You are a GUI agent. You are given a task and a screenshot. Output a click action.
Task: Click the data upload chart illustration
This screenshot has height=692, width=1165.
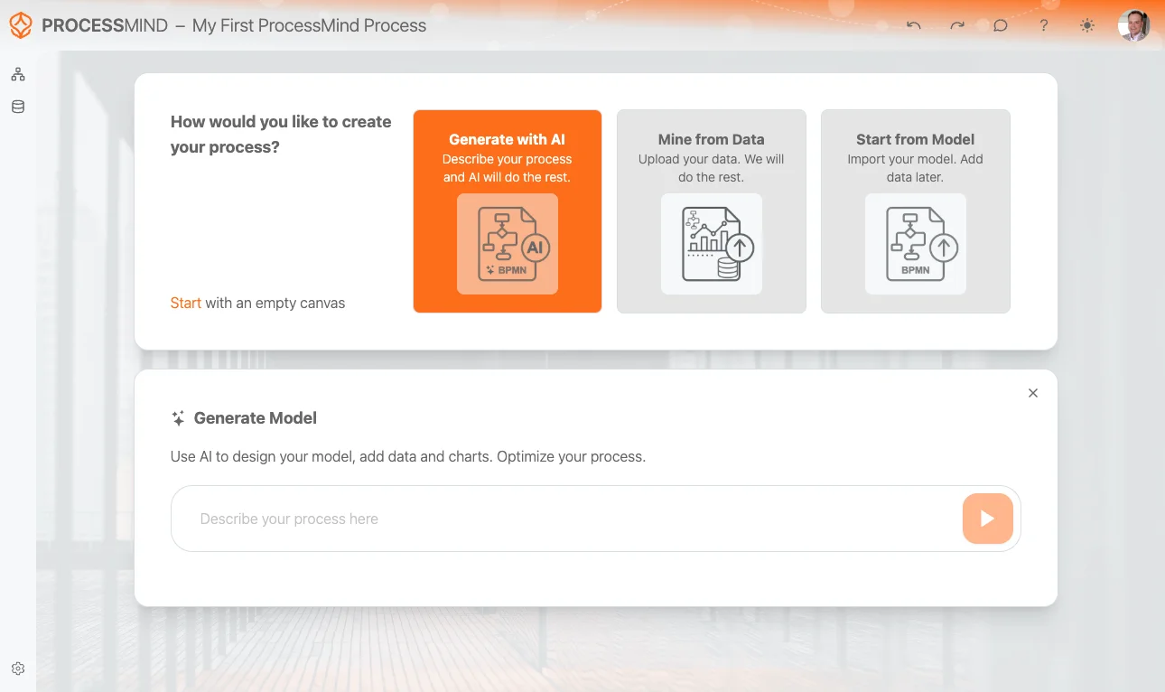(712, 244)
